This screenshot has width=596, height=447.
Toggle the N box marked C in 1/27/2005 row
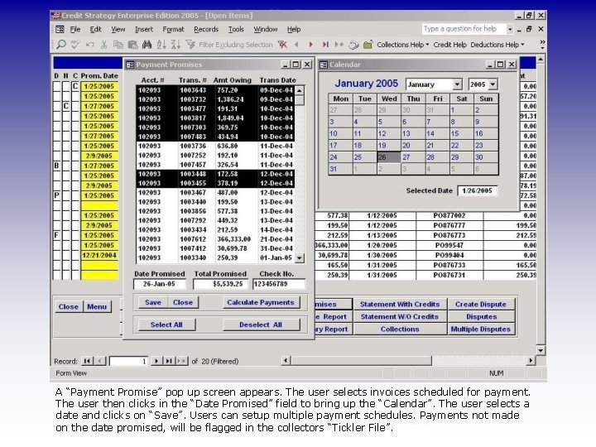[x=66, y=106]
